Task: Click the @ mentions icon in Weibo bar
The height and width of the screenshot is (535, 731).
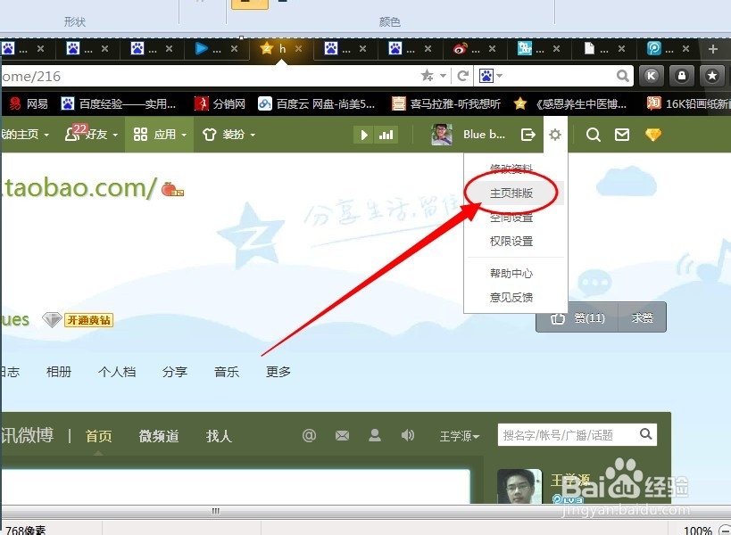Action: pyautogui.click(x=309, y=435)
